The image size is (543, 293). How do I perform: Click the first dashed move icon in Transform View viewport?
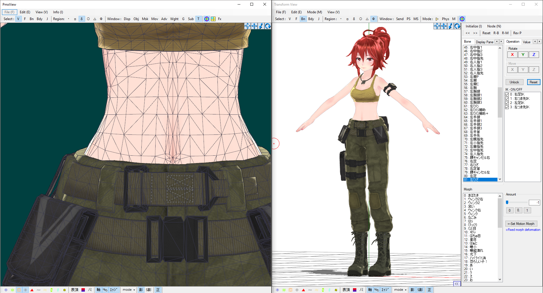(x=437, y=26)
